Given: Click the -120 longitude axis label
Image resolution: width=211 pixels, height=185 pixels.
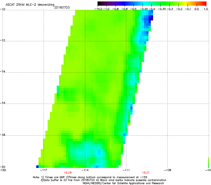Looking at the screenshot, I should click(x=3, y=170).
